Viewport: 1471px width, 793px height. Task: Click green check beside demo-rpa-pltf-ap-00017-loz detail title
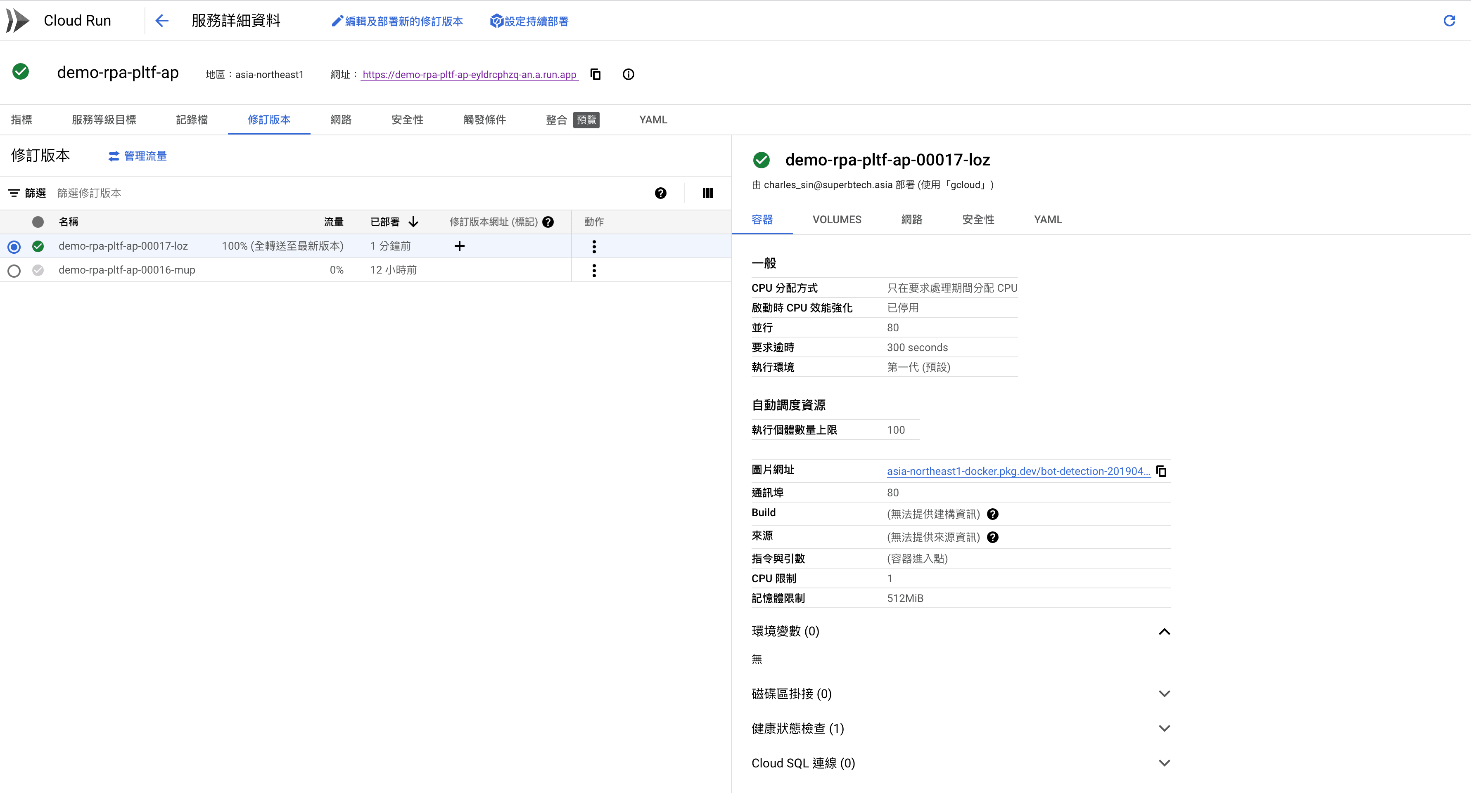pyautogui.click(x=761, y=160)
